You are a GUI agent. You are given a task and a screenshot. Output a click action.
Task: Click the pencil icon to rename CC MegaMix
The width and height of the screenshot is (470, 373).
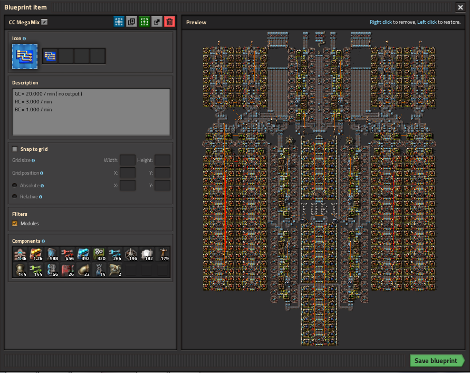point(44,22)
